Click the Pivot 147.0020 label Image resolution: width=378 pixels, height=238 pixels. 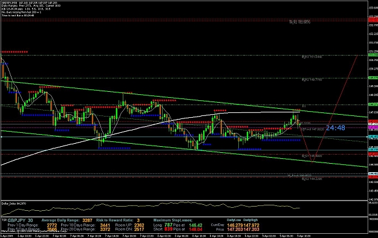(312, 129)
